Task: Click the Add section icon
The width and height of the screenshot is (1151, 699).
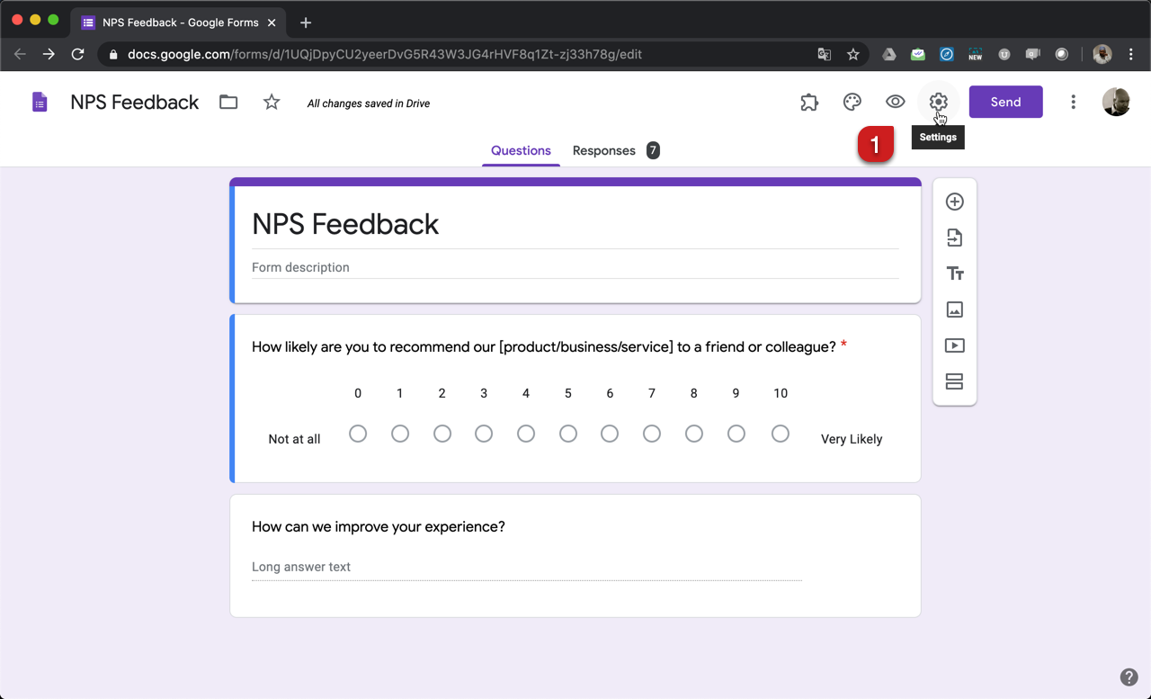Action: pyautogui.click(x=954, y=381)
